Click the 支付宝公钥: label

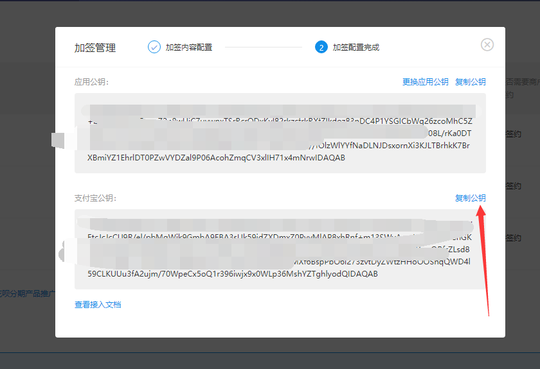pyautogui.click(x=95, y=198)
